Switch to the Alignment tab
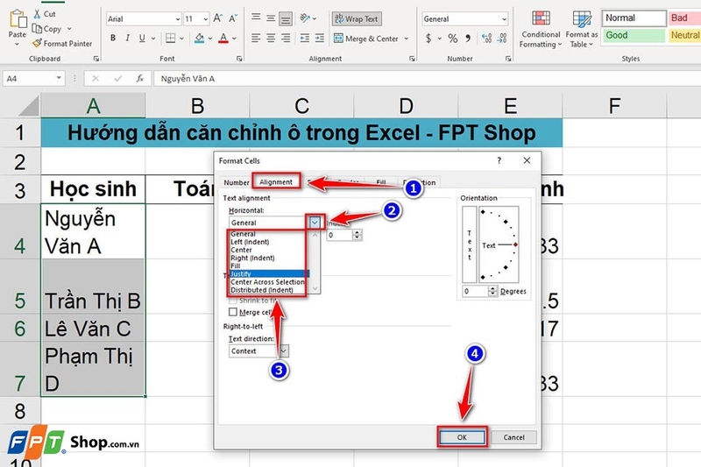701x467 pixels. [276, 182]
